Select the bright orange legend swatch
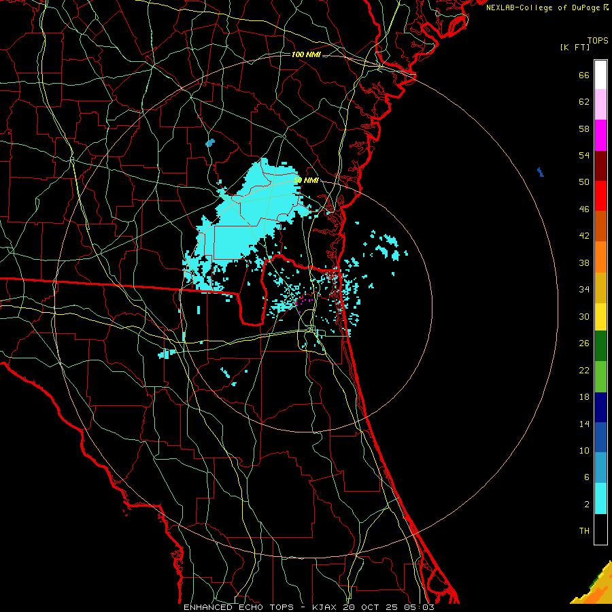The width and height of the screenshot is (612, 612). [600, 257]
